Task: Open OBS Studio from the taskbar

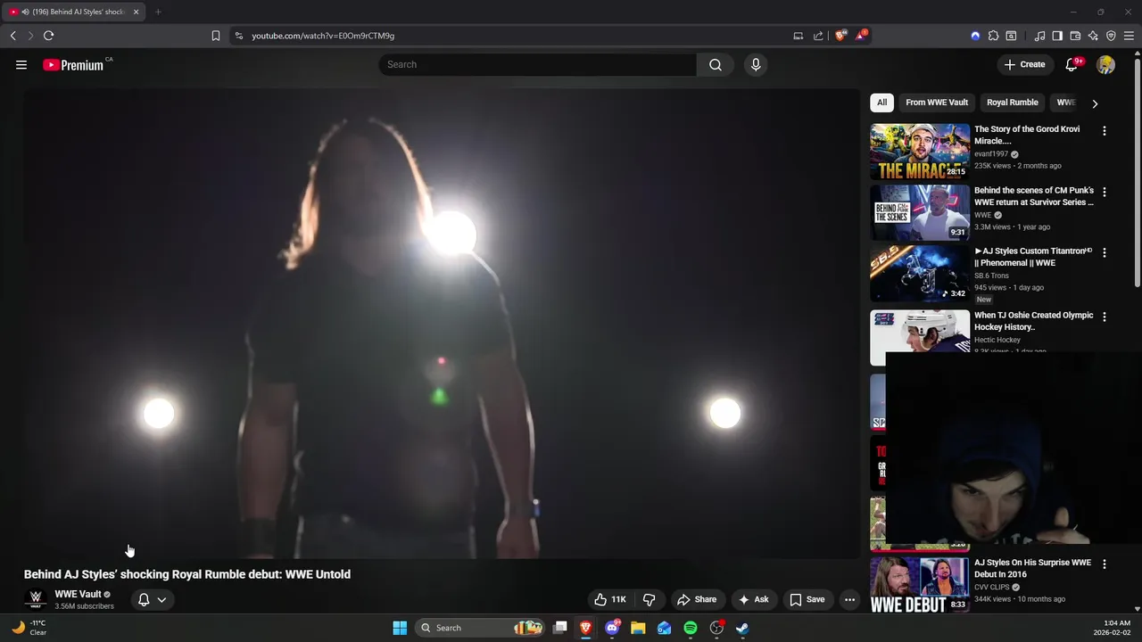Action: 716,628
